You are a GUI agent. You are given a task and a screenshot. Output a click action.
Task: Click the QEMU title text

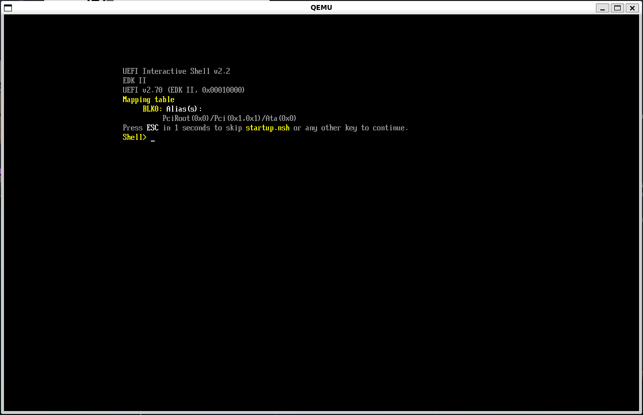(x=321, y=7)
